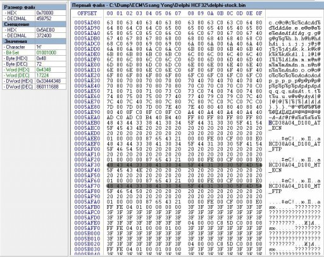Select the Word (DEC) value 17224
The height and width of the screenshot is (257, 324).
click(x=42, y=75)
